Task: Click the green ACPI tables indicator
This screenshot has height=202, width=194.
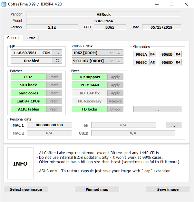Action: coord(28,109)
